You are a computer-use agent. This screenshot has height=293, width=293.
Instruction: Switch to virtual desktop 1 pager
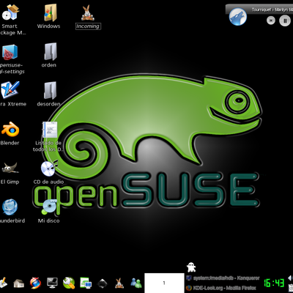pyautogui.click(x=164, y=283)
